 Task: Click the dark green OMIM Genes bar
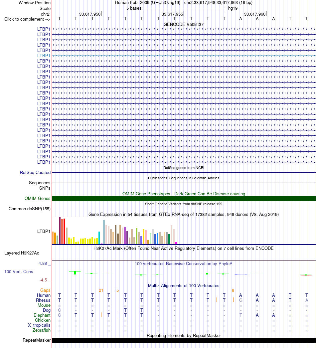coord(184,198)
